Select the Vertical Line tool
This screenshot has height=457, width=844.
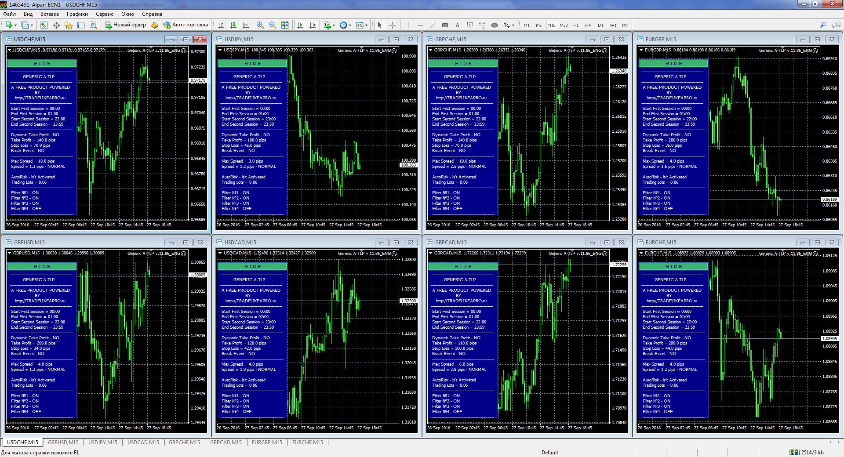[408, 25]
